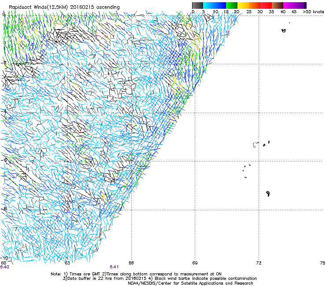The width and height of the screenshot is (326, 286).
Task: Click longitude label 72 on the bottom axis
Action: coord(259,263)
